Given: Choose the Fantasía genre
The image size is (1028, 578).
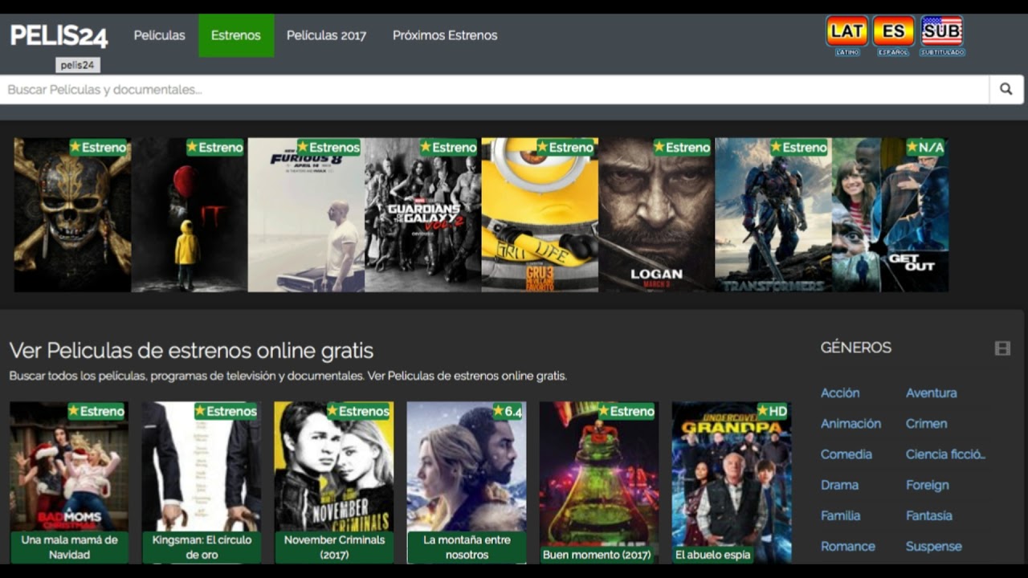Looking at the screenshot, I should click(929, 515).
